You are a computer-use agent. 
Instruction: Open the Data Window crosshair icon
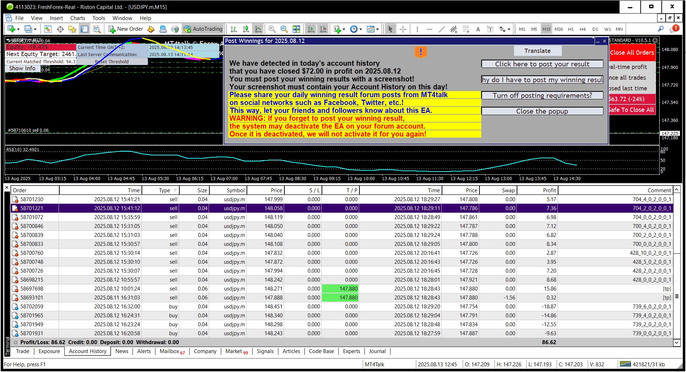click(x=60, y=29)
